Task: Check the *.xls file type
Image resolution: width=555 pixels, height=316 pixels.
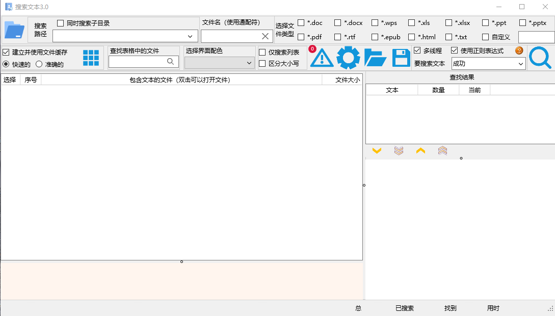Action: click(x=412, y=23)
